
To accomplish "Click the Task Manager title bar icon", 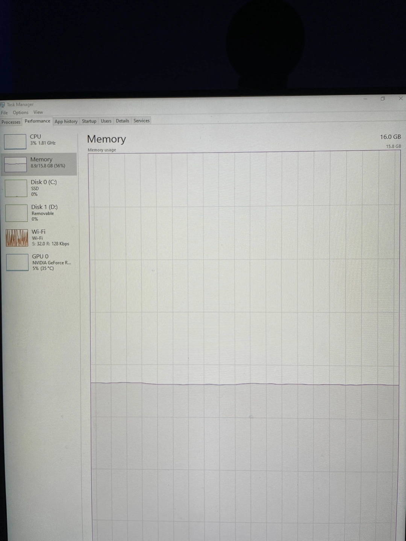I will tap(3, 105).
